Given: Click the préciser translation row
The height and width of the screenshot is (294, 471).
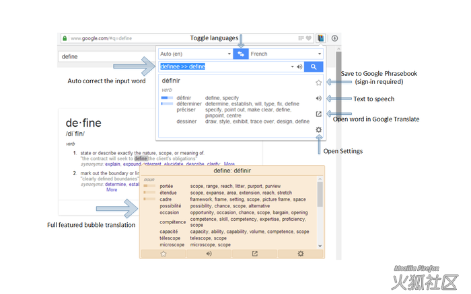Looking at the screenshot, I should tap(235, 113).
